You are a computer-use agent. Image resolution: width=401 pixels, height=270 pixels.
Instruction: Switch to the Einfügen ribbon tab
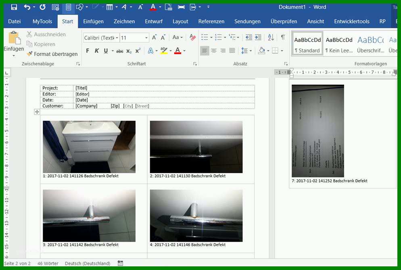(93, 21)
